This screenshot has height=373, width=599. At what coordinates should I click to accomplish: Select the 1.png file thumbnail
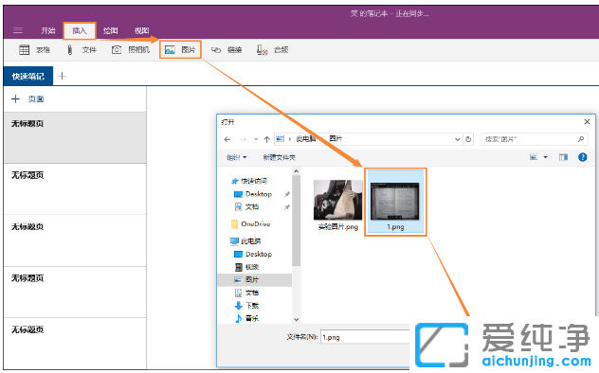tap(395, 203)
